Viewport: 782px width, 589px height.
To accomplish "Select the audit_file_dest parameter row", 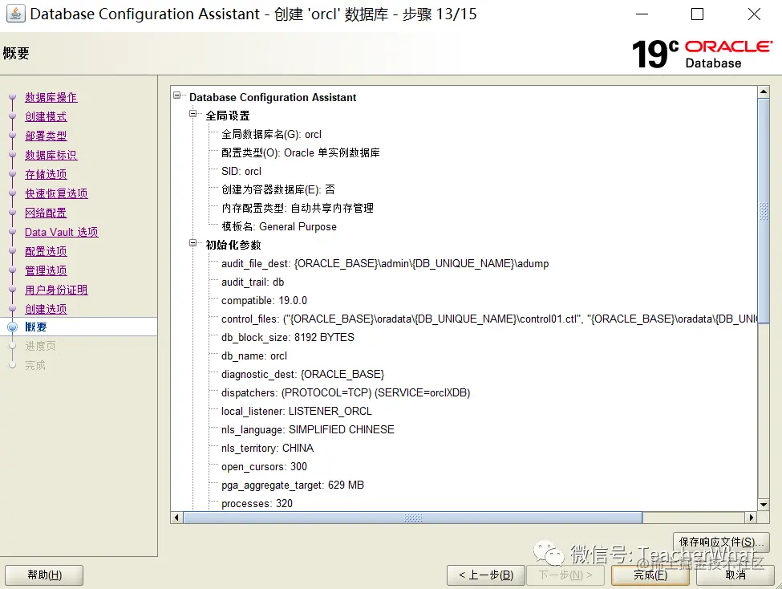I will point(385,263).
